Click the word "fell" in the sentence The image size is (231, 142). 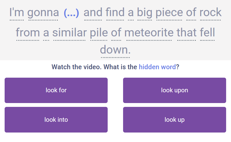[207, 33]
